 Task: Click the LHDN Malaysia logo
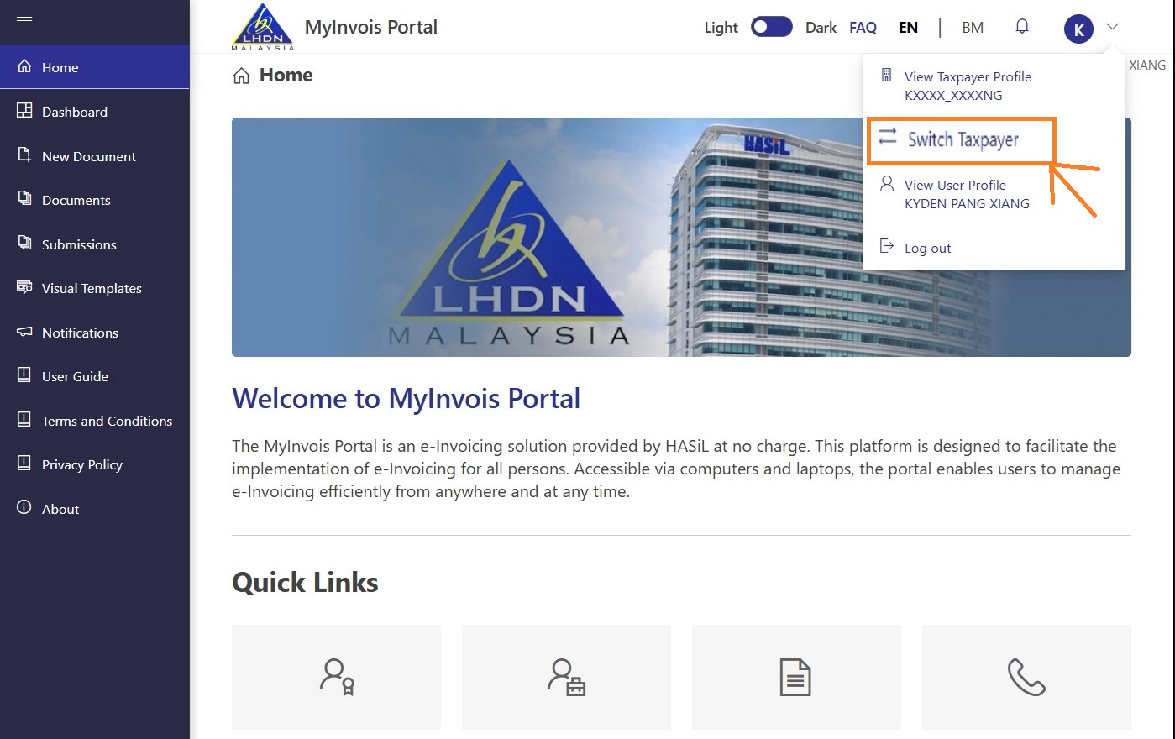pyautogui.click(x=262, y=28)
